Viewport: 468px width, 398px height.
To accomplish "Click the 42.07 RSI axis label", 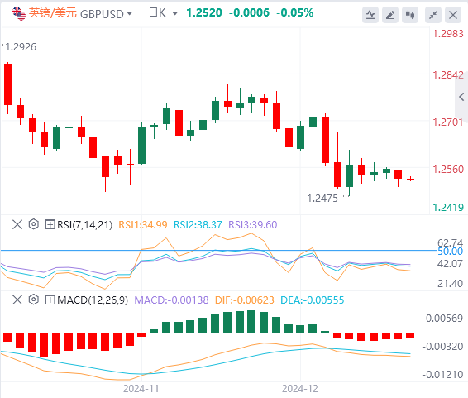I will pyautogui.click(x=450, y=264).
